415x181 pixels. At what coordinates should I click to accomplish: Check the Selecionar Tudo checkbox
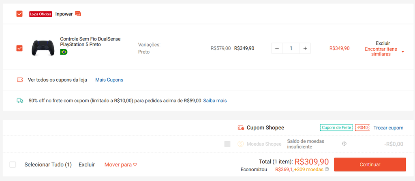pyautogui.click(x=13, y=165)
